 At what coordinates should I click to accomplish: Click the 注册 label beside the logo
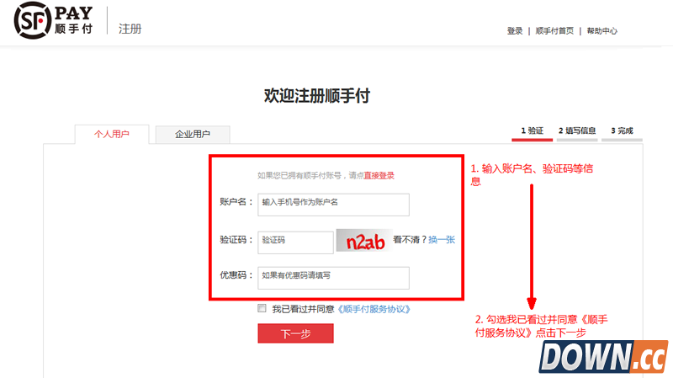[x=130, y=29]
